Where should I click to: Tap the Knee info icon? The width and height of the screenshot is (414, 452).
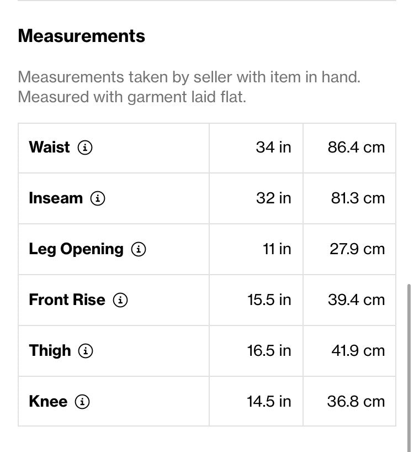click(82, 402)
